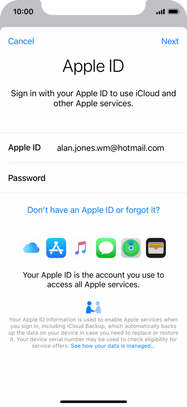Viewport: 187px width, 407px height.
Task: Open "See how your data is managed" link
Action: pyautogui.click(x=113, y=346)
